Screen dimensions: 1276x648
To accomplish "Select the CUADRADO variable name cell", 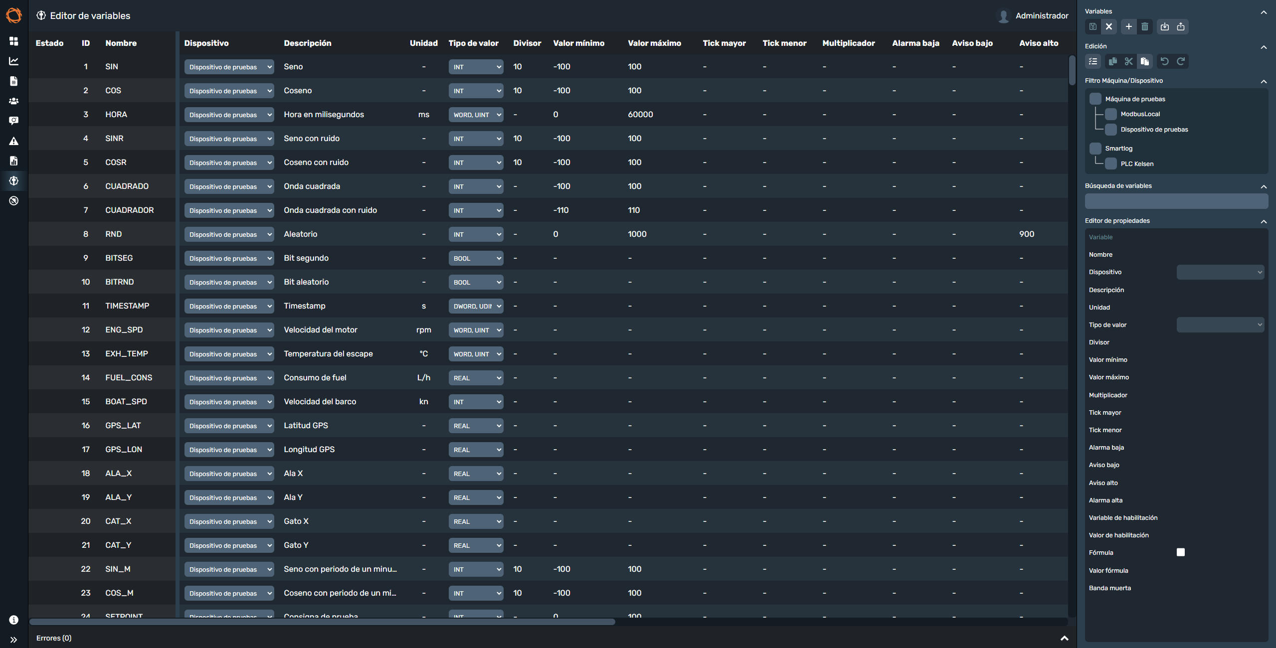I will point(127,186).
